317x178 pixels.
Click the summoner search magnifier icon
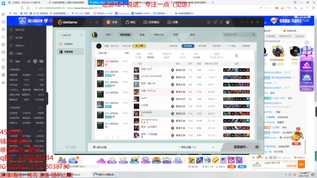[254, 35]
